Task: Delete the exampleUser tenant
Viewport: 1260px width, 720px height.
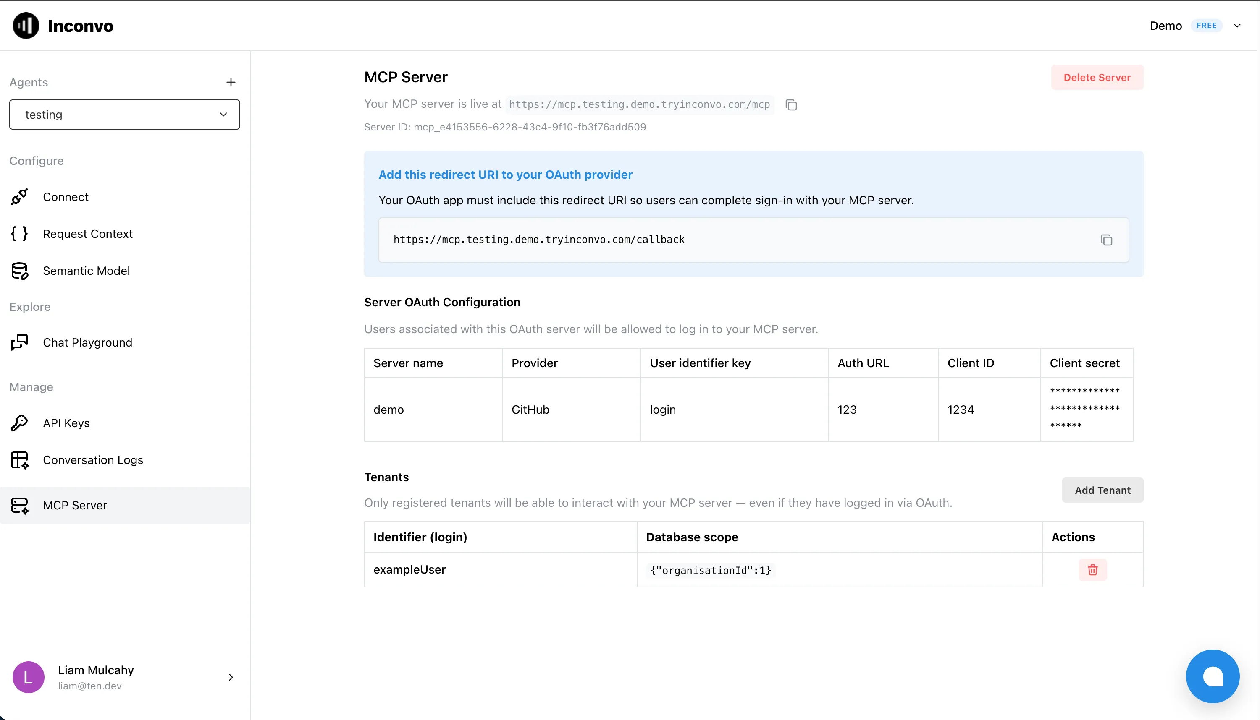Action: (1092, 570)
